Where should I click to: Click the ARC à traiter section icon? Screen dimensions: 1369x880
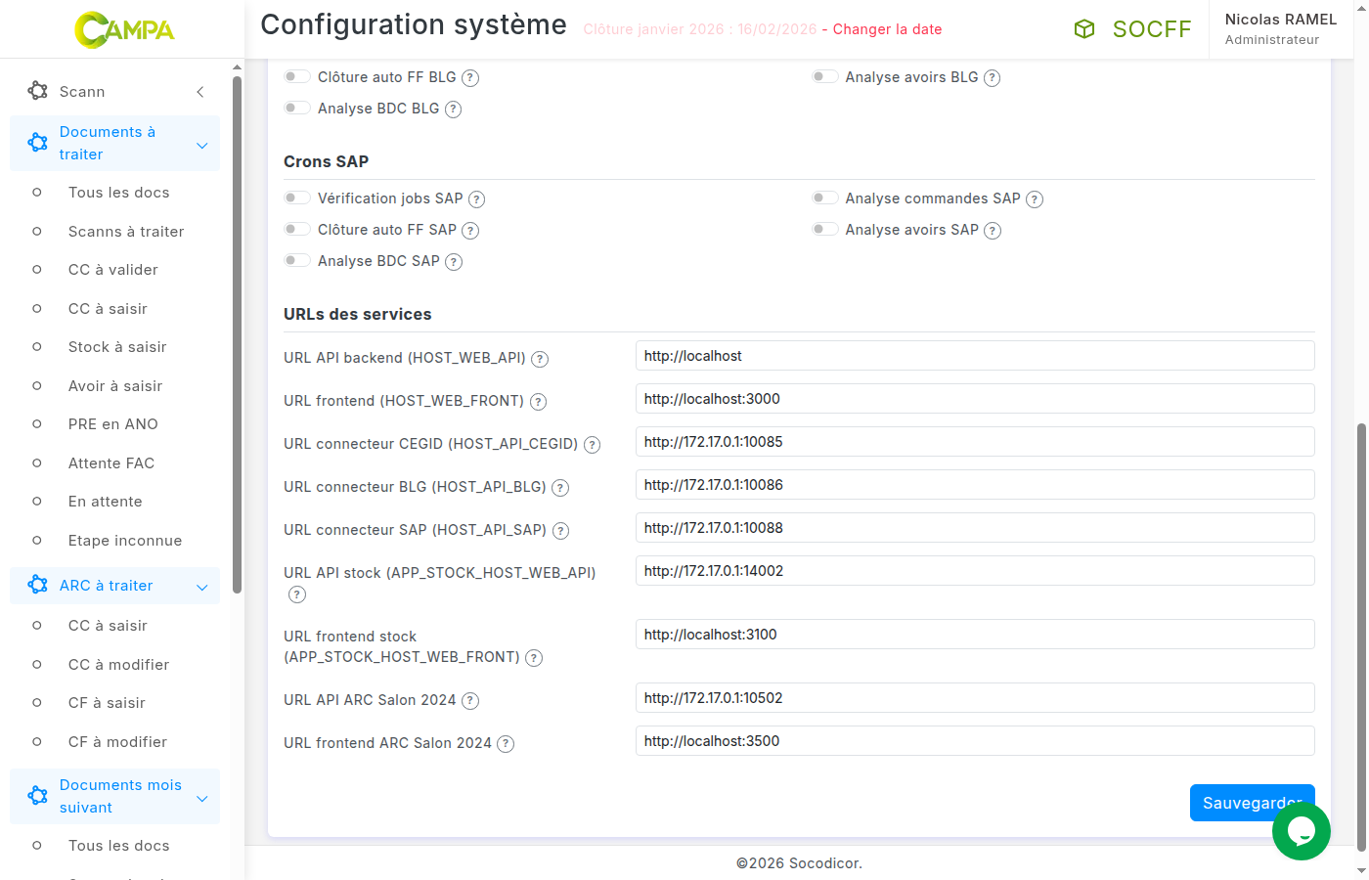click(38, 585)
